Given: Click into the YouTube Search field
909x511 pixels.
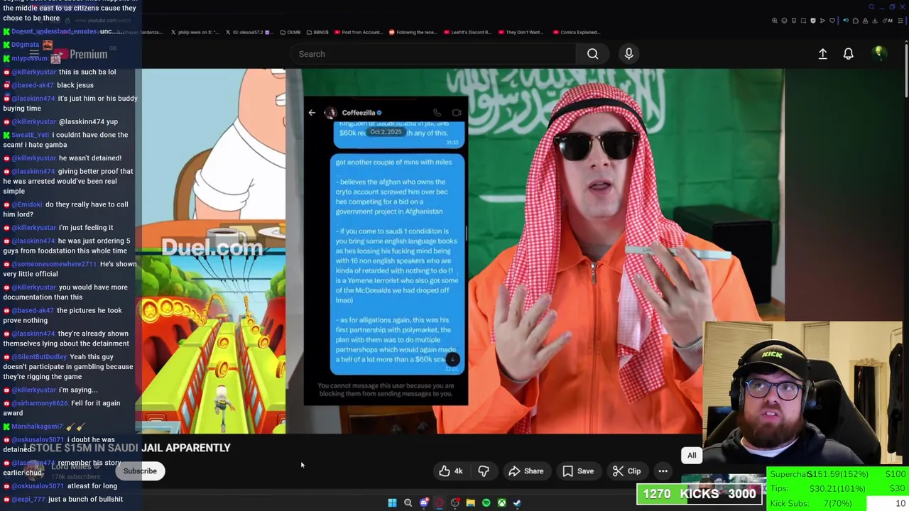Looking at the screenshot, I should pyautogui.click(x=432, y=54).
